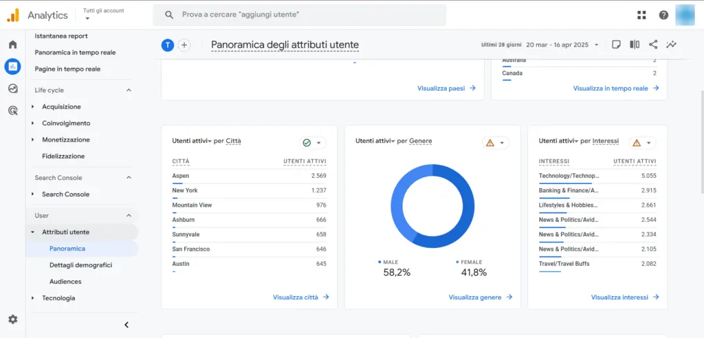Image resolution: width=704 pixels, height=338 pixels.
Task: Click Visualizza paesi link
Action: [446, 89]
